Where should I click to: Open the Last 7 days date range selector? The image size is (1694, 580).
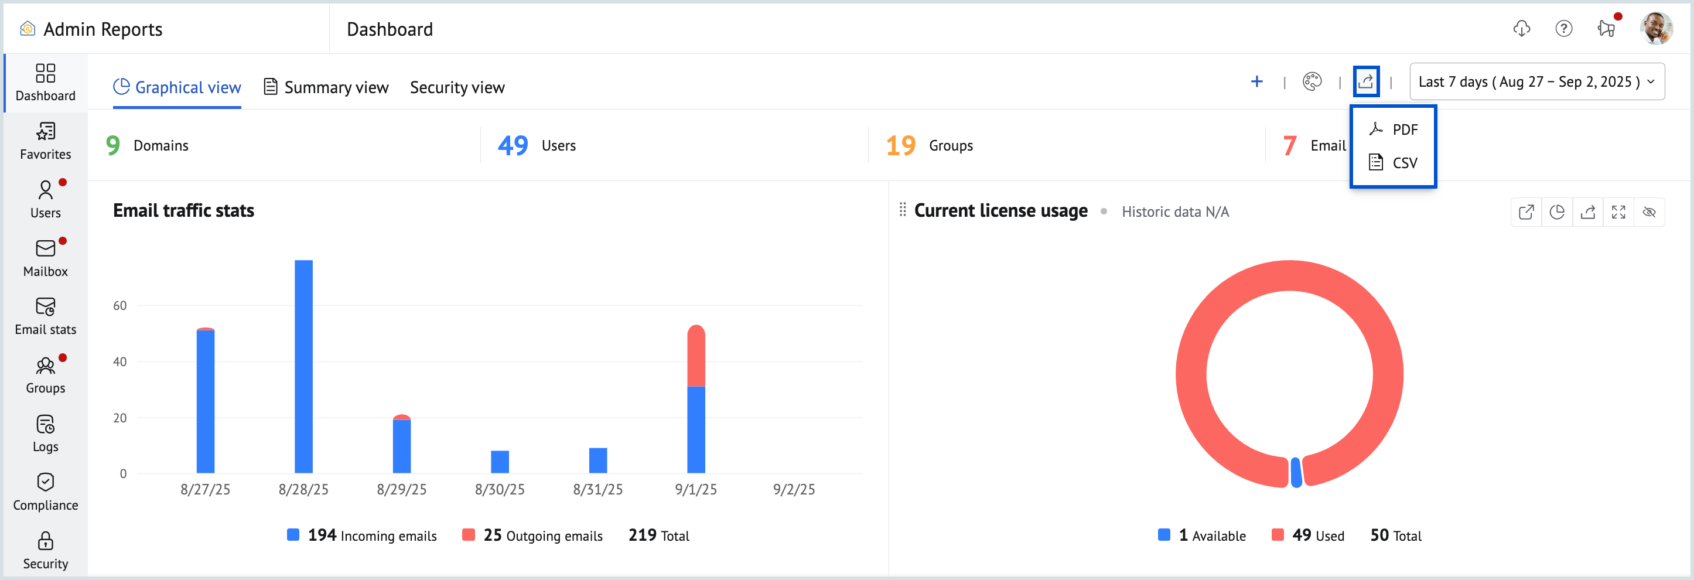coord(1537,81)
